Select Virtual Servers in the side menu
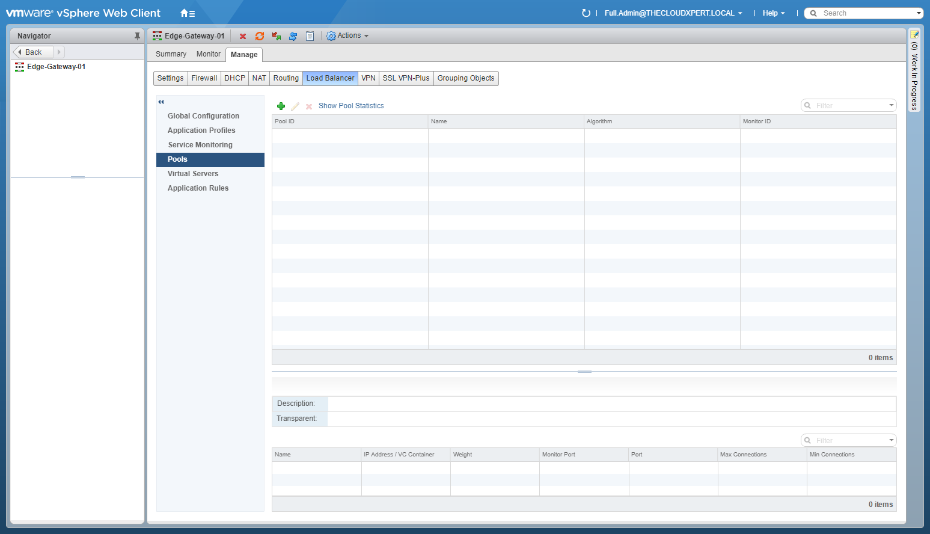930x534 pixels. click(193, 174)
